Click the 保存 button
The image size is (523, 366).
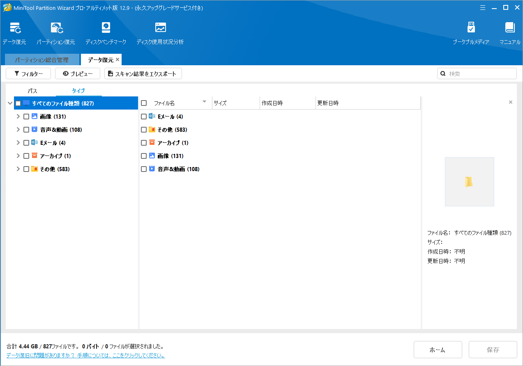click(x=493, y=350)
